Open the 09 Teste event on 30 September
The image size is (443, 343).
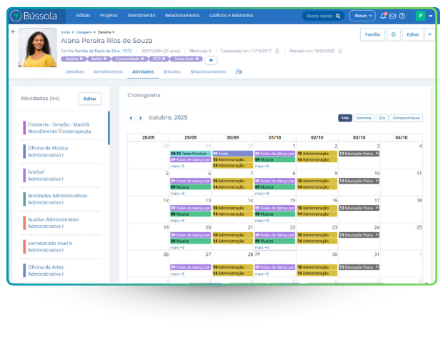pyautogui.click(x=232, y=154)
